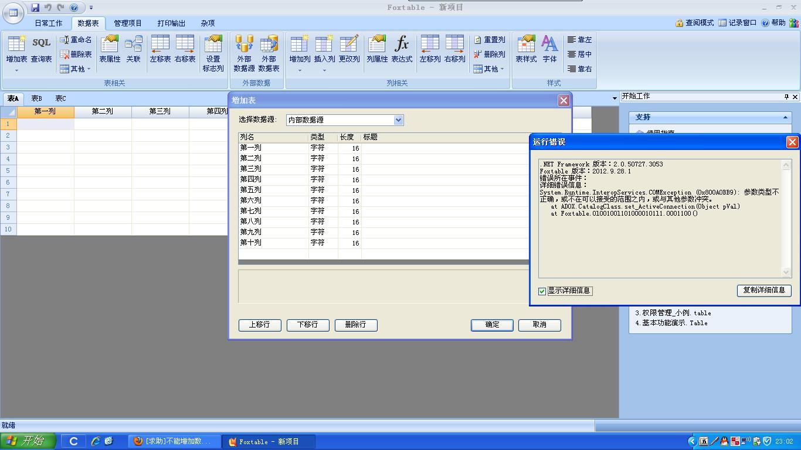Viewport: 801px width, 450px height.
Task: Click 第二列 column header in grid
Action: coord(103,111)
